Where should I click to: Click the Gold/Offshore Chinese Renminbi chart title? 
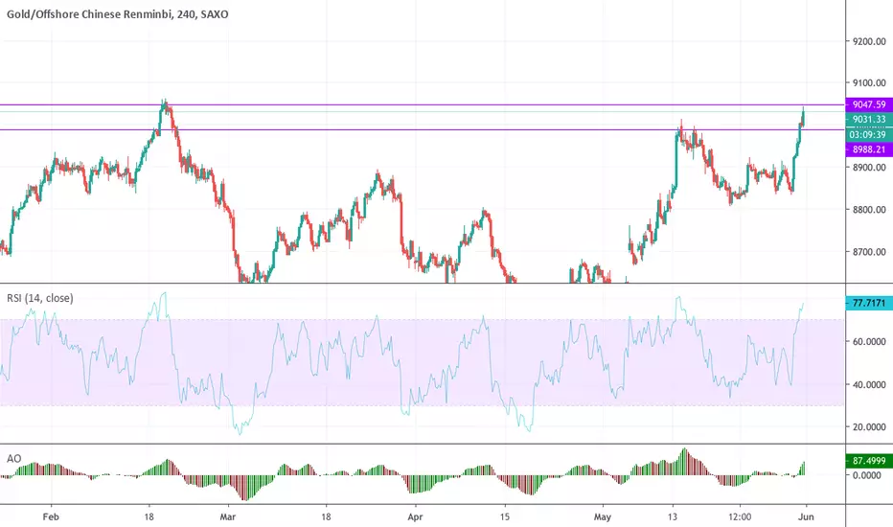(117, 14)
